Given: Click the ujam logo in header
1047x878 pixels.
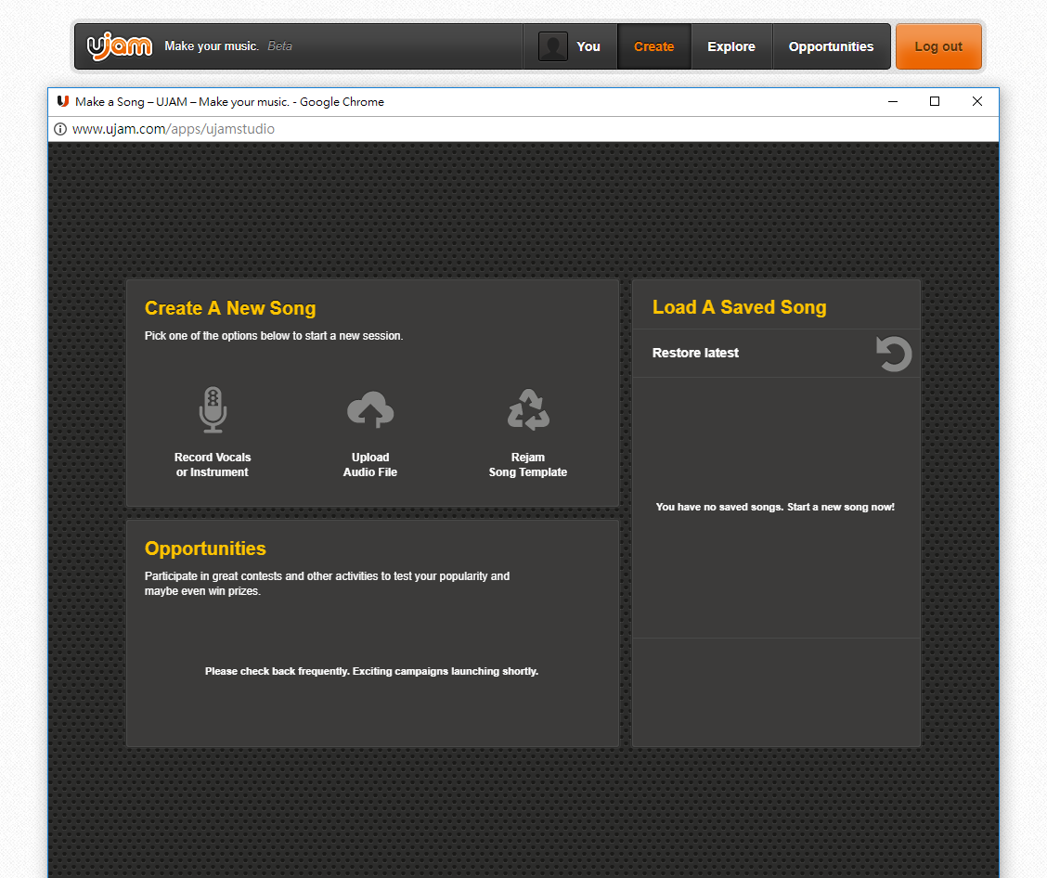Looking at the screenshot, I should (x=120, y=46).
